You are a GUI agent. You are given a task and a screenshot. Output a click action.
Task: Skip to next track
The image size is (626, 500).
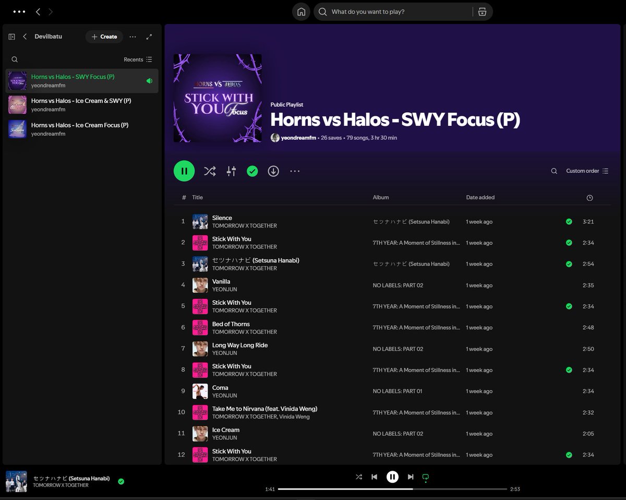coord(411,477)
